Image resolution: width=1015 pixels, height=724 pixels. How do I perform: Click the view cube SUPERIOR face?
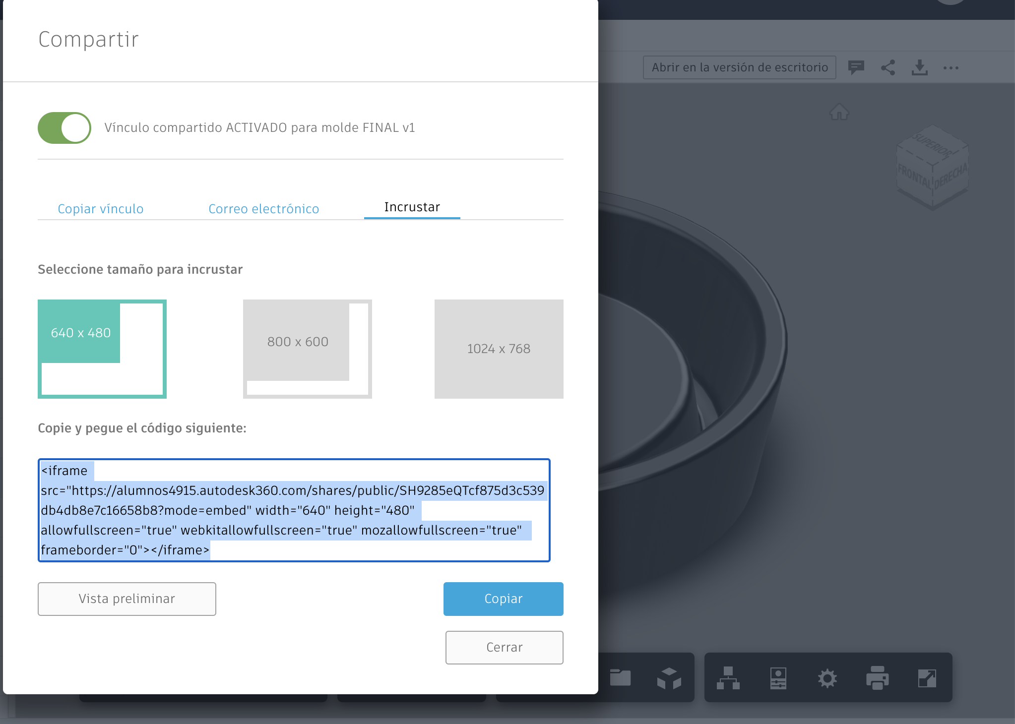[x=932, y=146]
